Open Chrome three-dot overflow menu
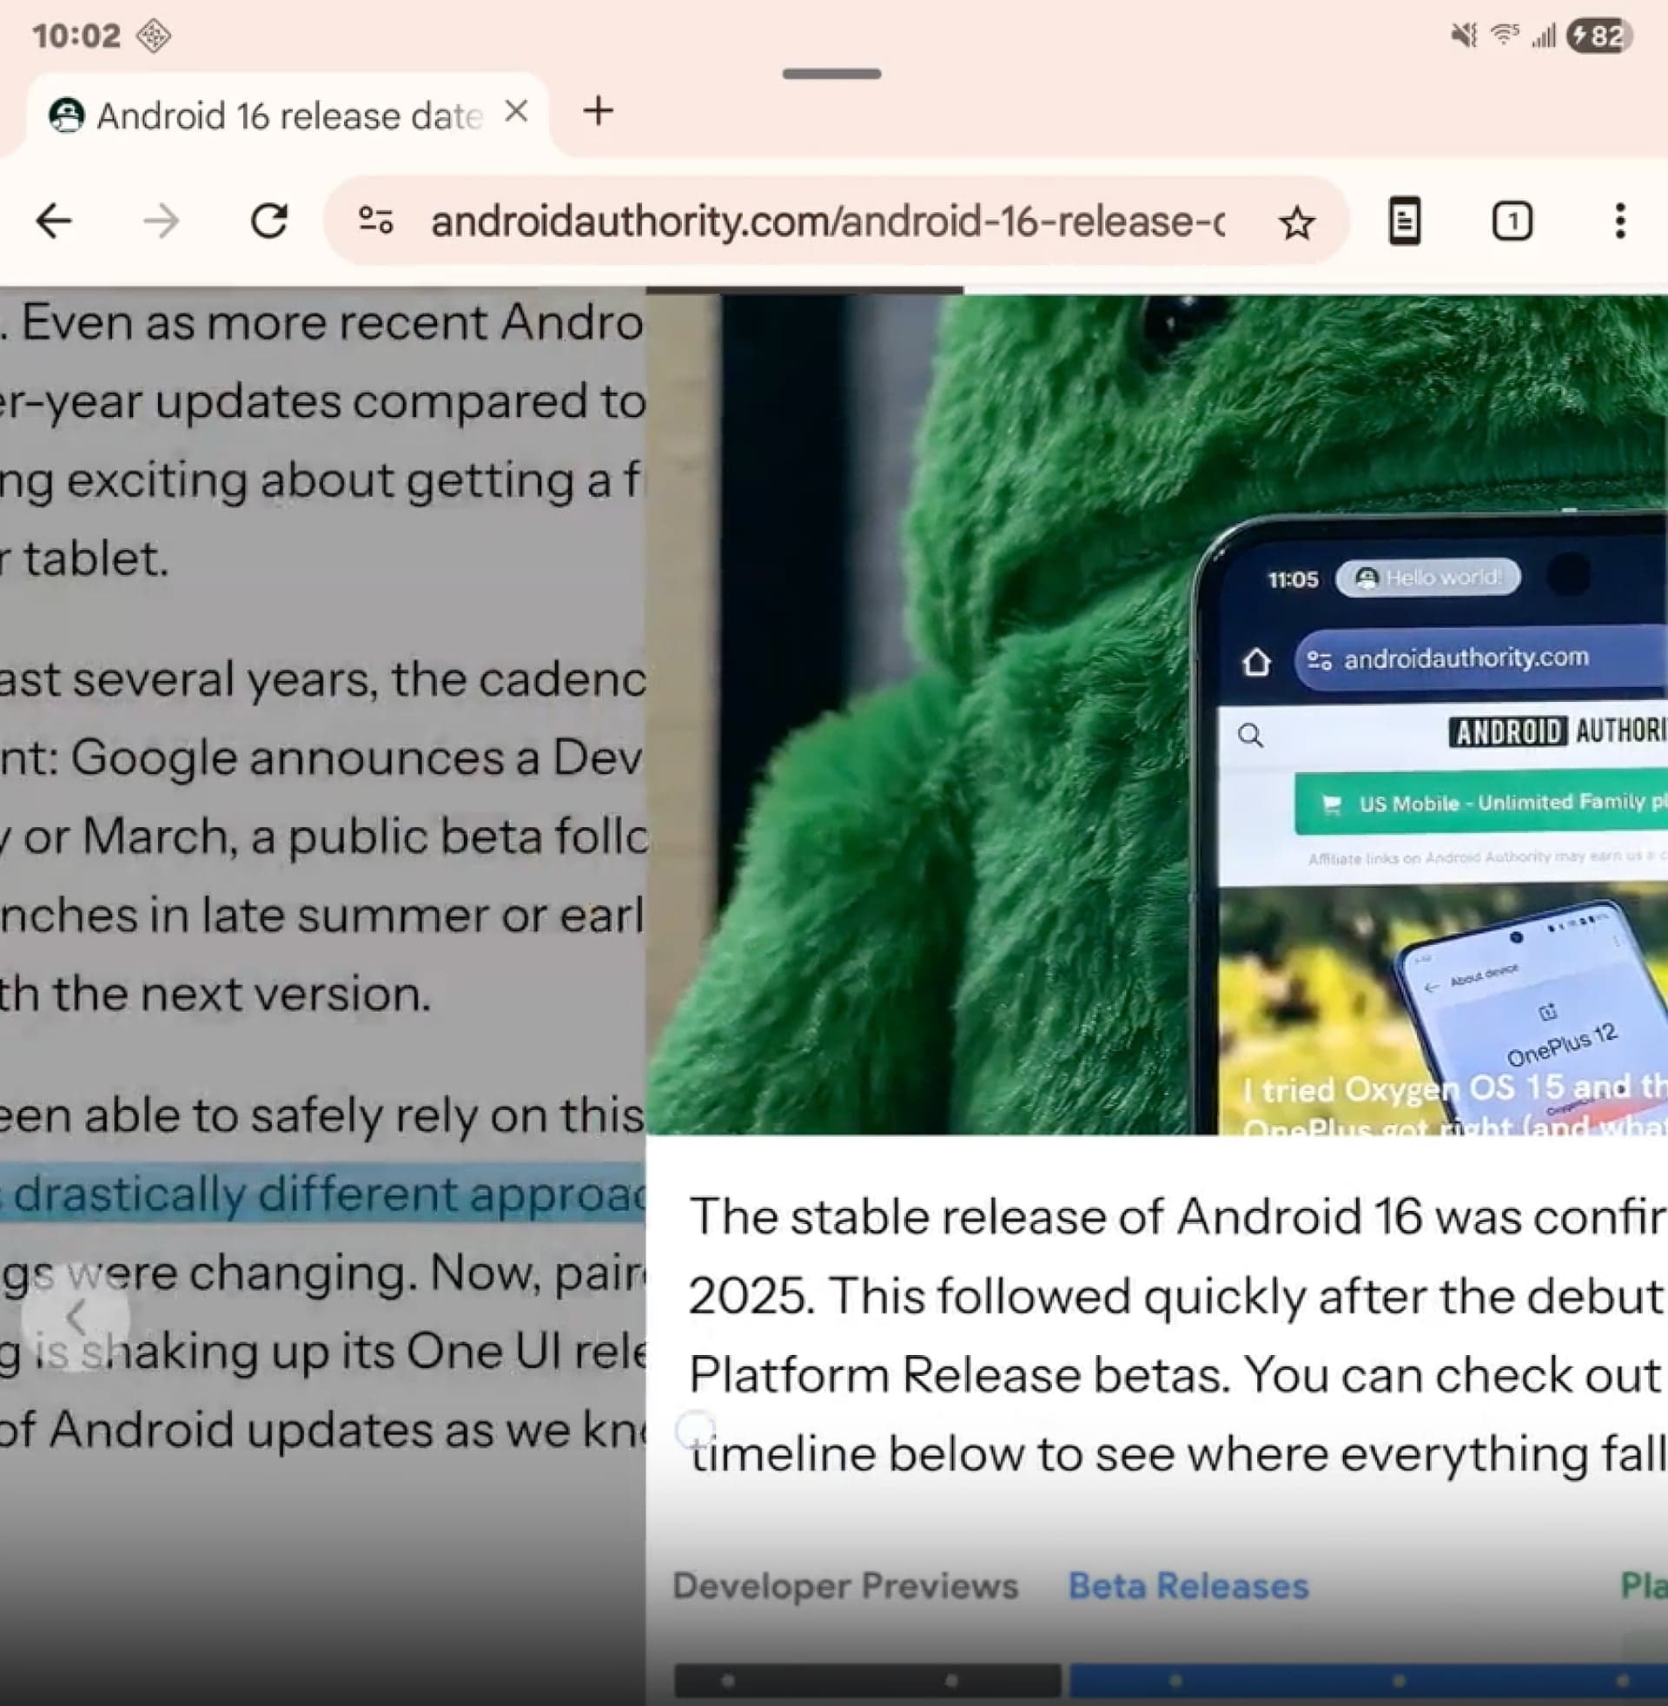1668x1706 pixels. point(1620,221)
